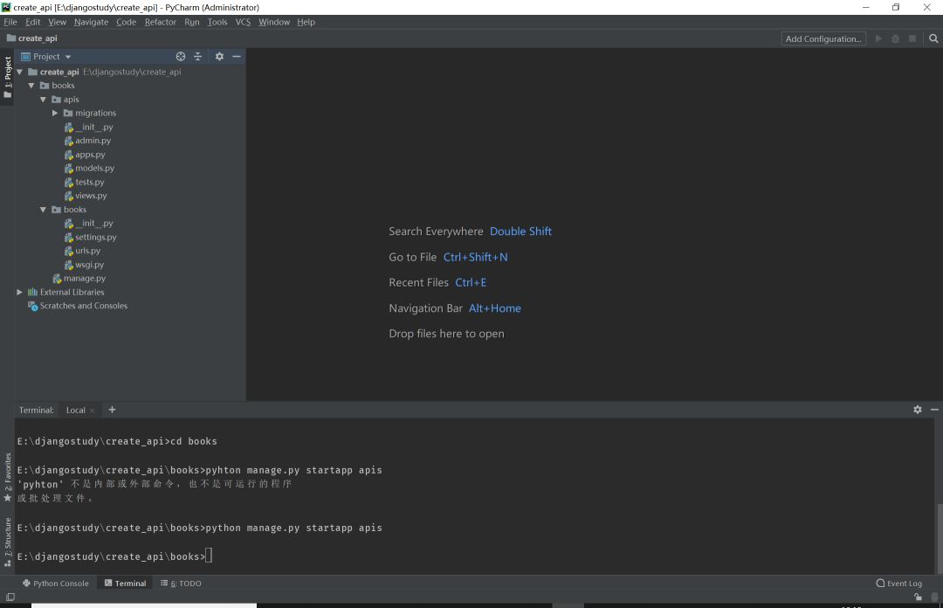This screenshot has height=608, width=943.
Task: Open apps.py file in project tree
Action: pyautogui.click(x=90, y=154)
